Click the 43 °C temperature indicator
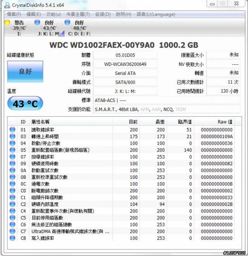The width and height of the screenshot is (248, 256). (25, 104)
